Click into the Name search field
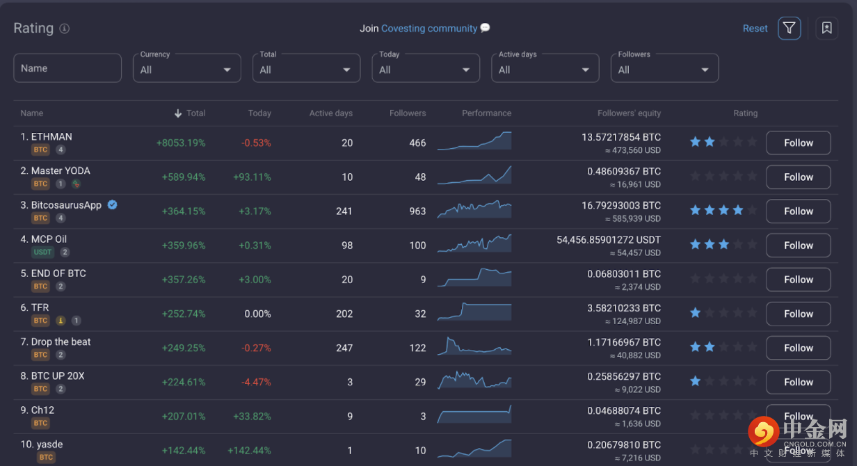The width and height of the screenshot is (857, 466). coord(67,68)
